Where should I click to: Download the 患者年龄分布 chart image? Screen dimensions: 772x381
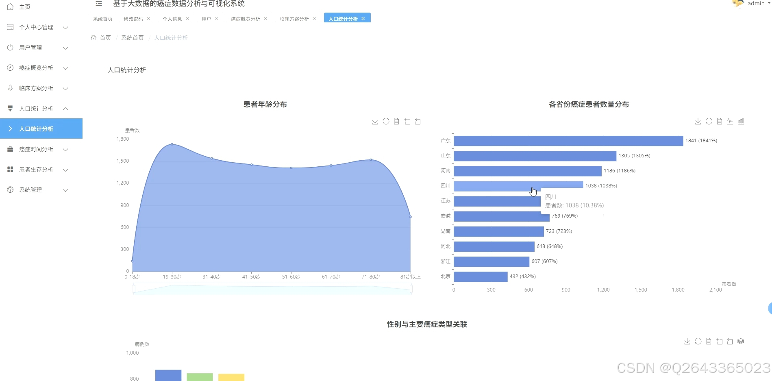[374, 121]
